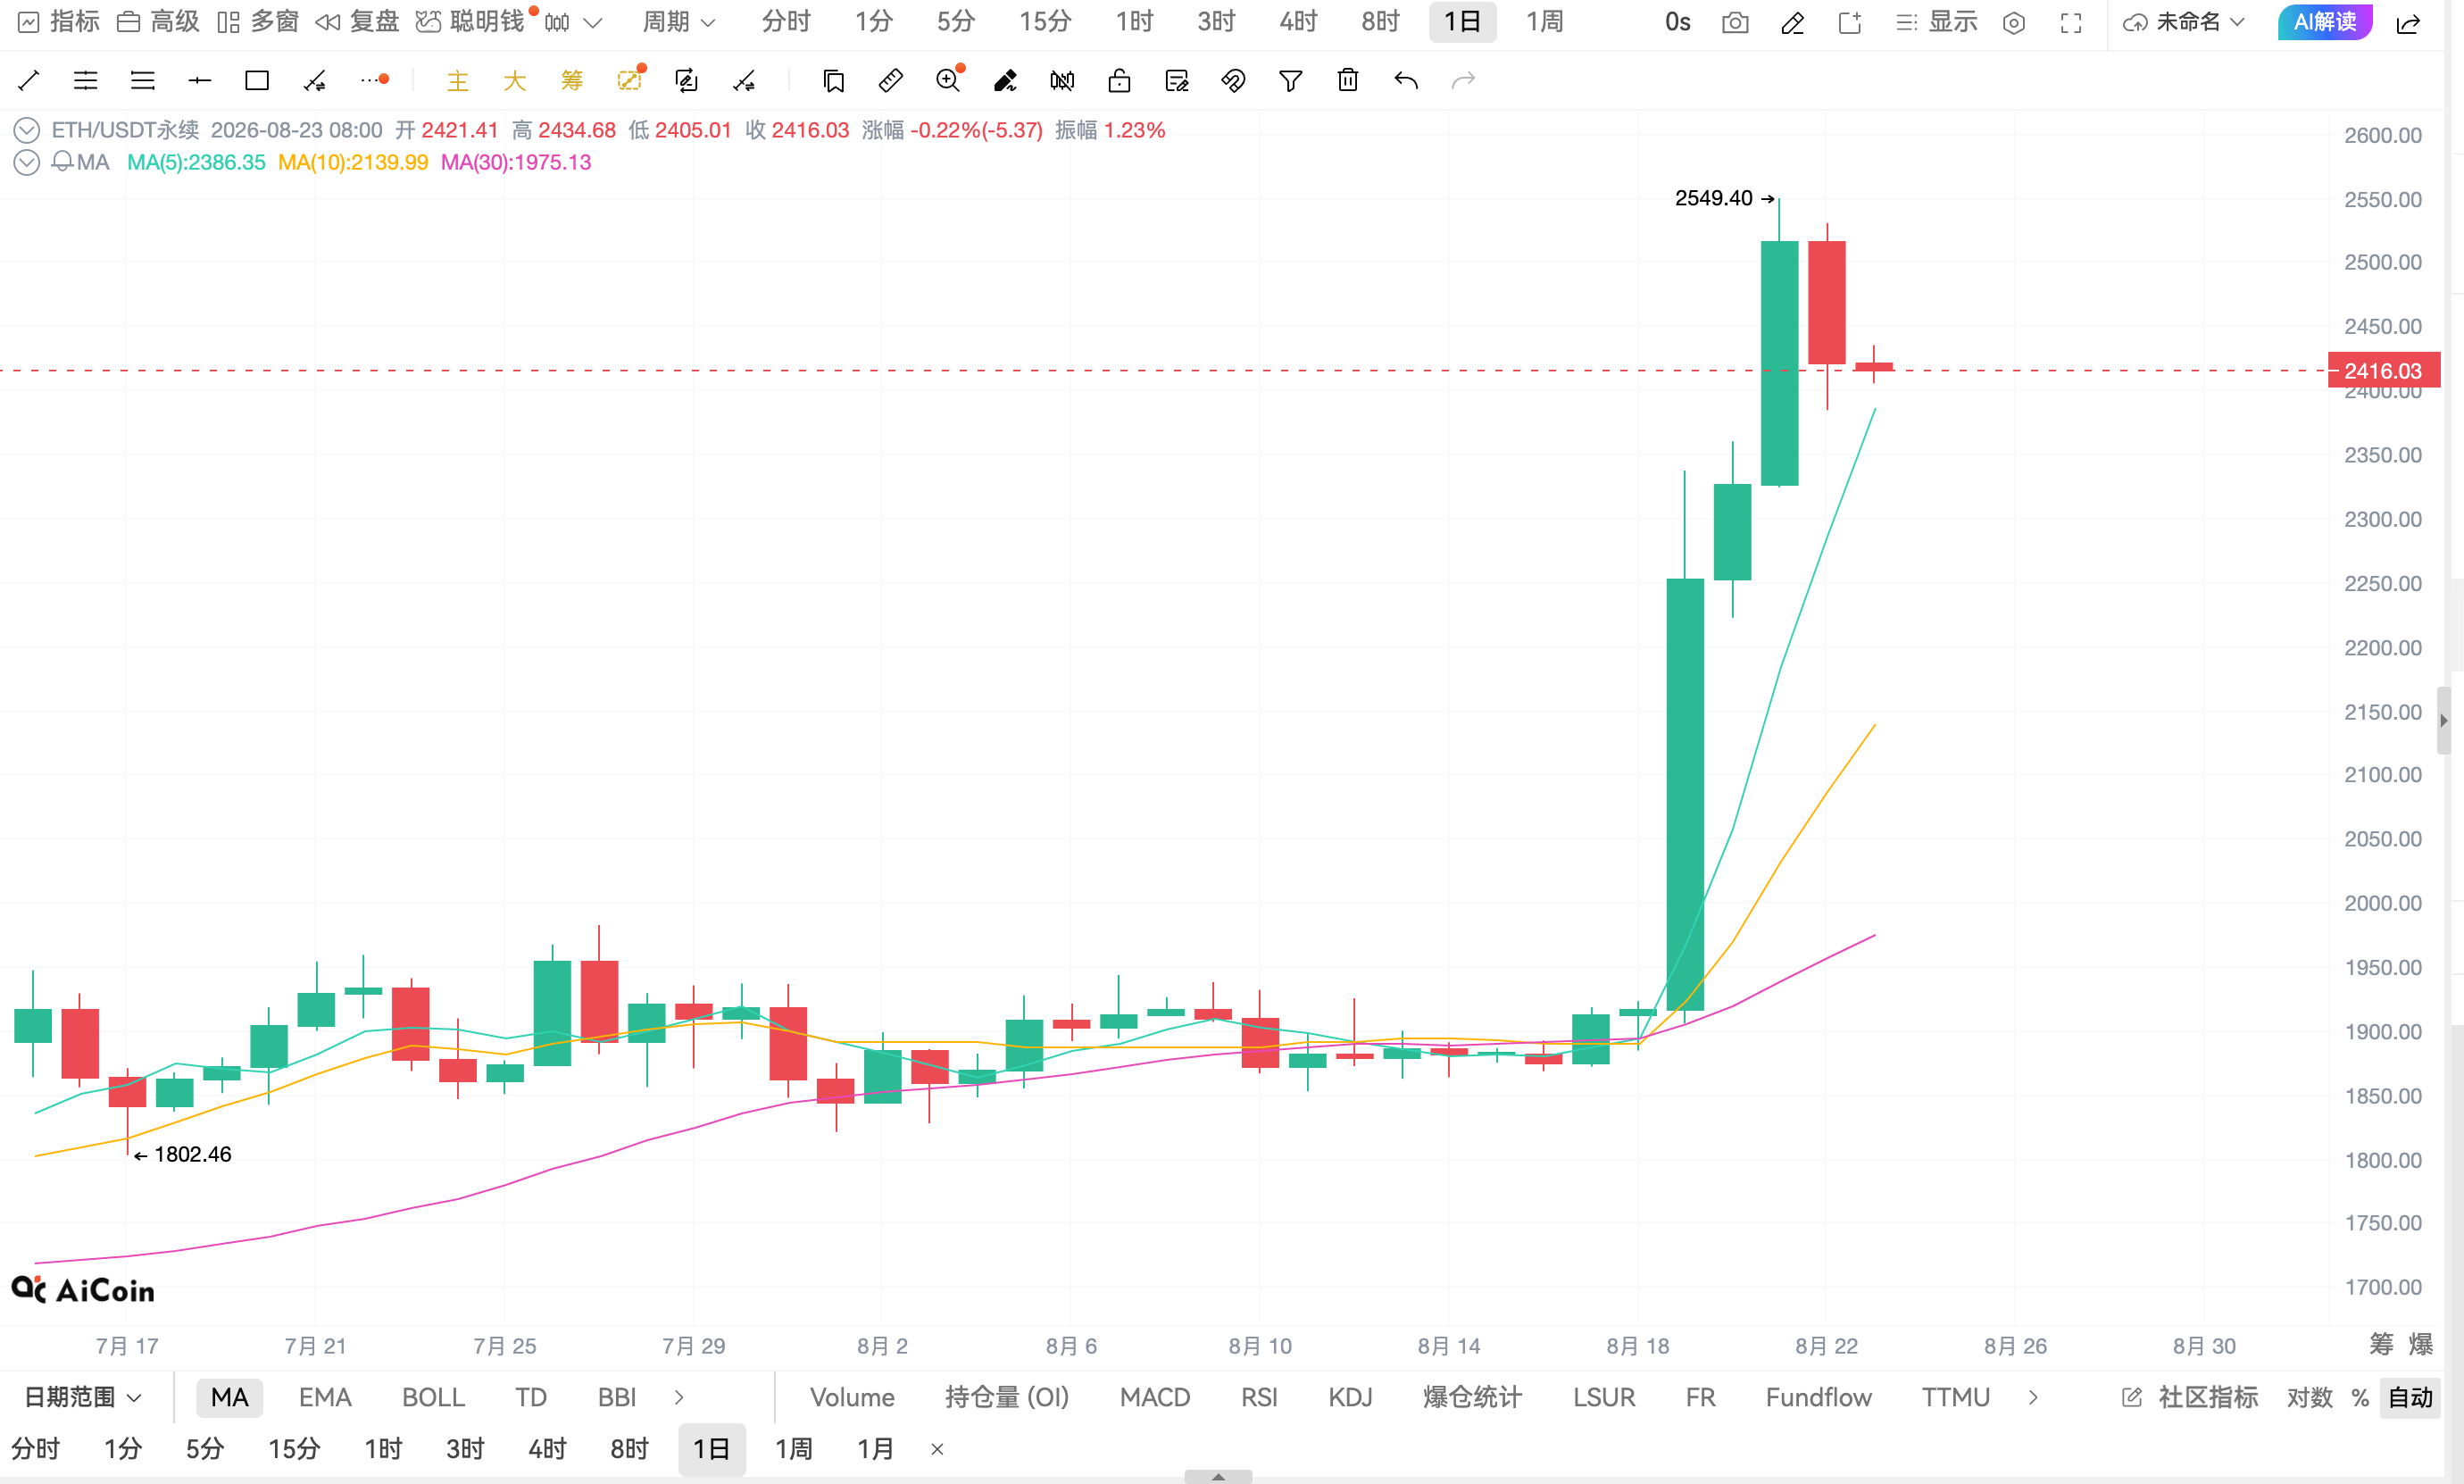
Task: Click the export/popup window icon
Action: [x=1851, y=22]
